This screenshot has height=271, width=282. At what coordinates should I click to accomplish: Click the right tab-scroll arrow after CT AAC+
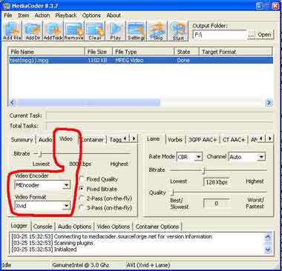(270, 138)
